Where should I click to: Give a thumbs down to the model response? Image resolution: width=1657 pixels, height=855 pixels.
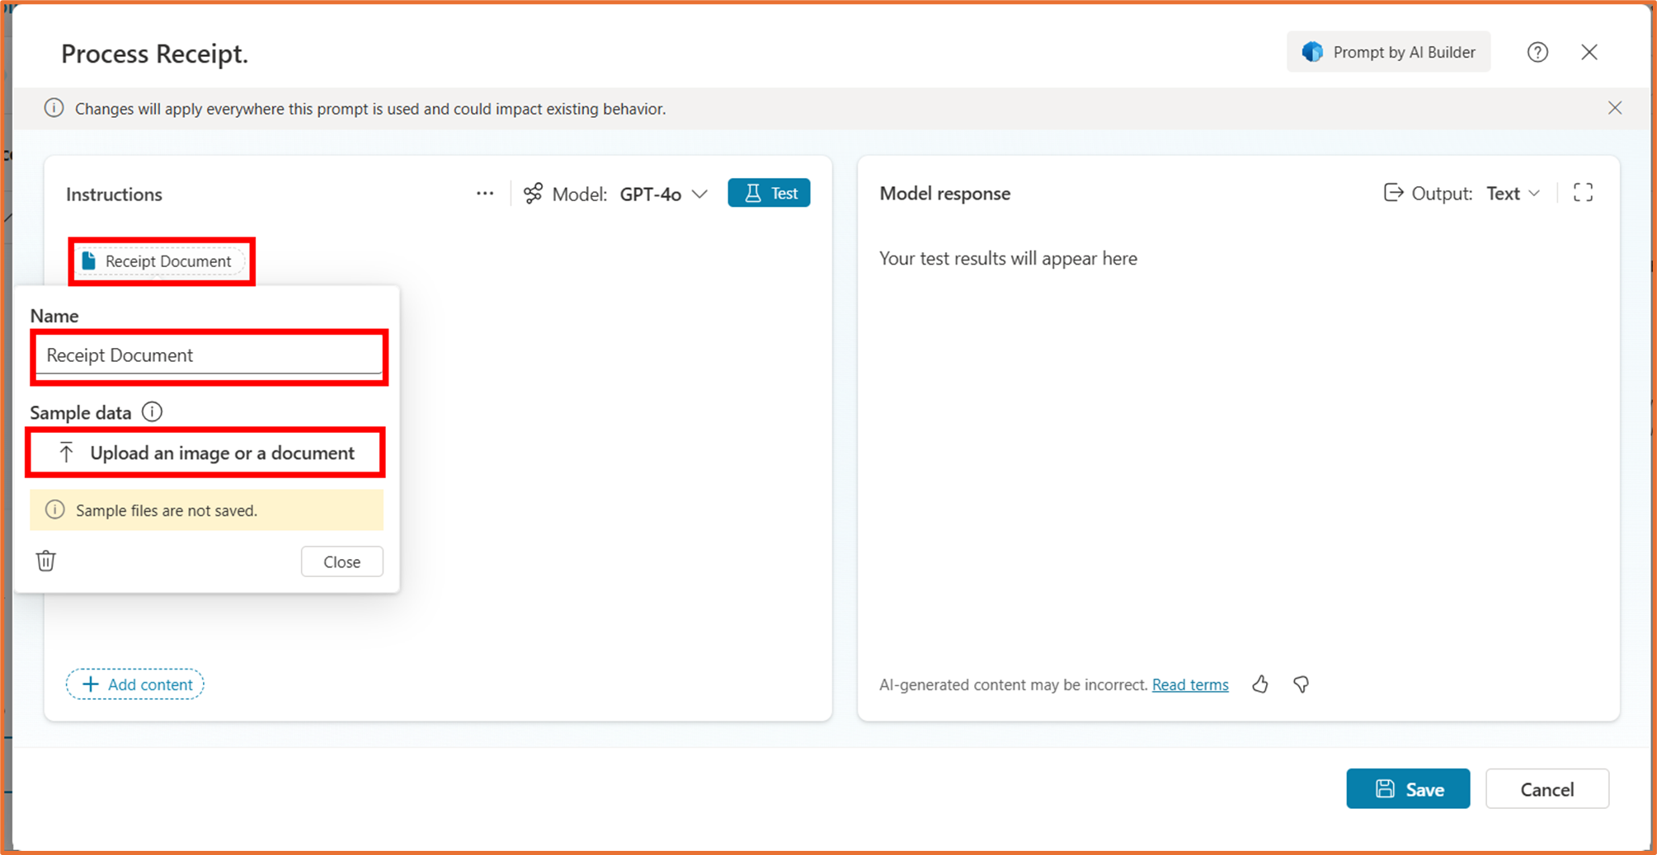pyautogui.click(x=1300, y=684)
